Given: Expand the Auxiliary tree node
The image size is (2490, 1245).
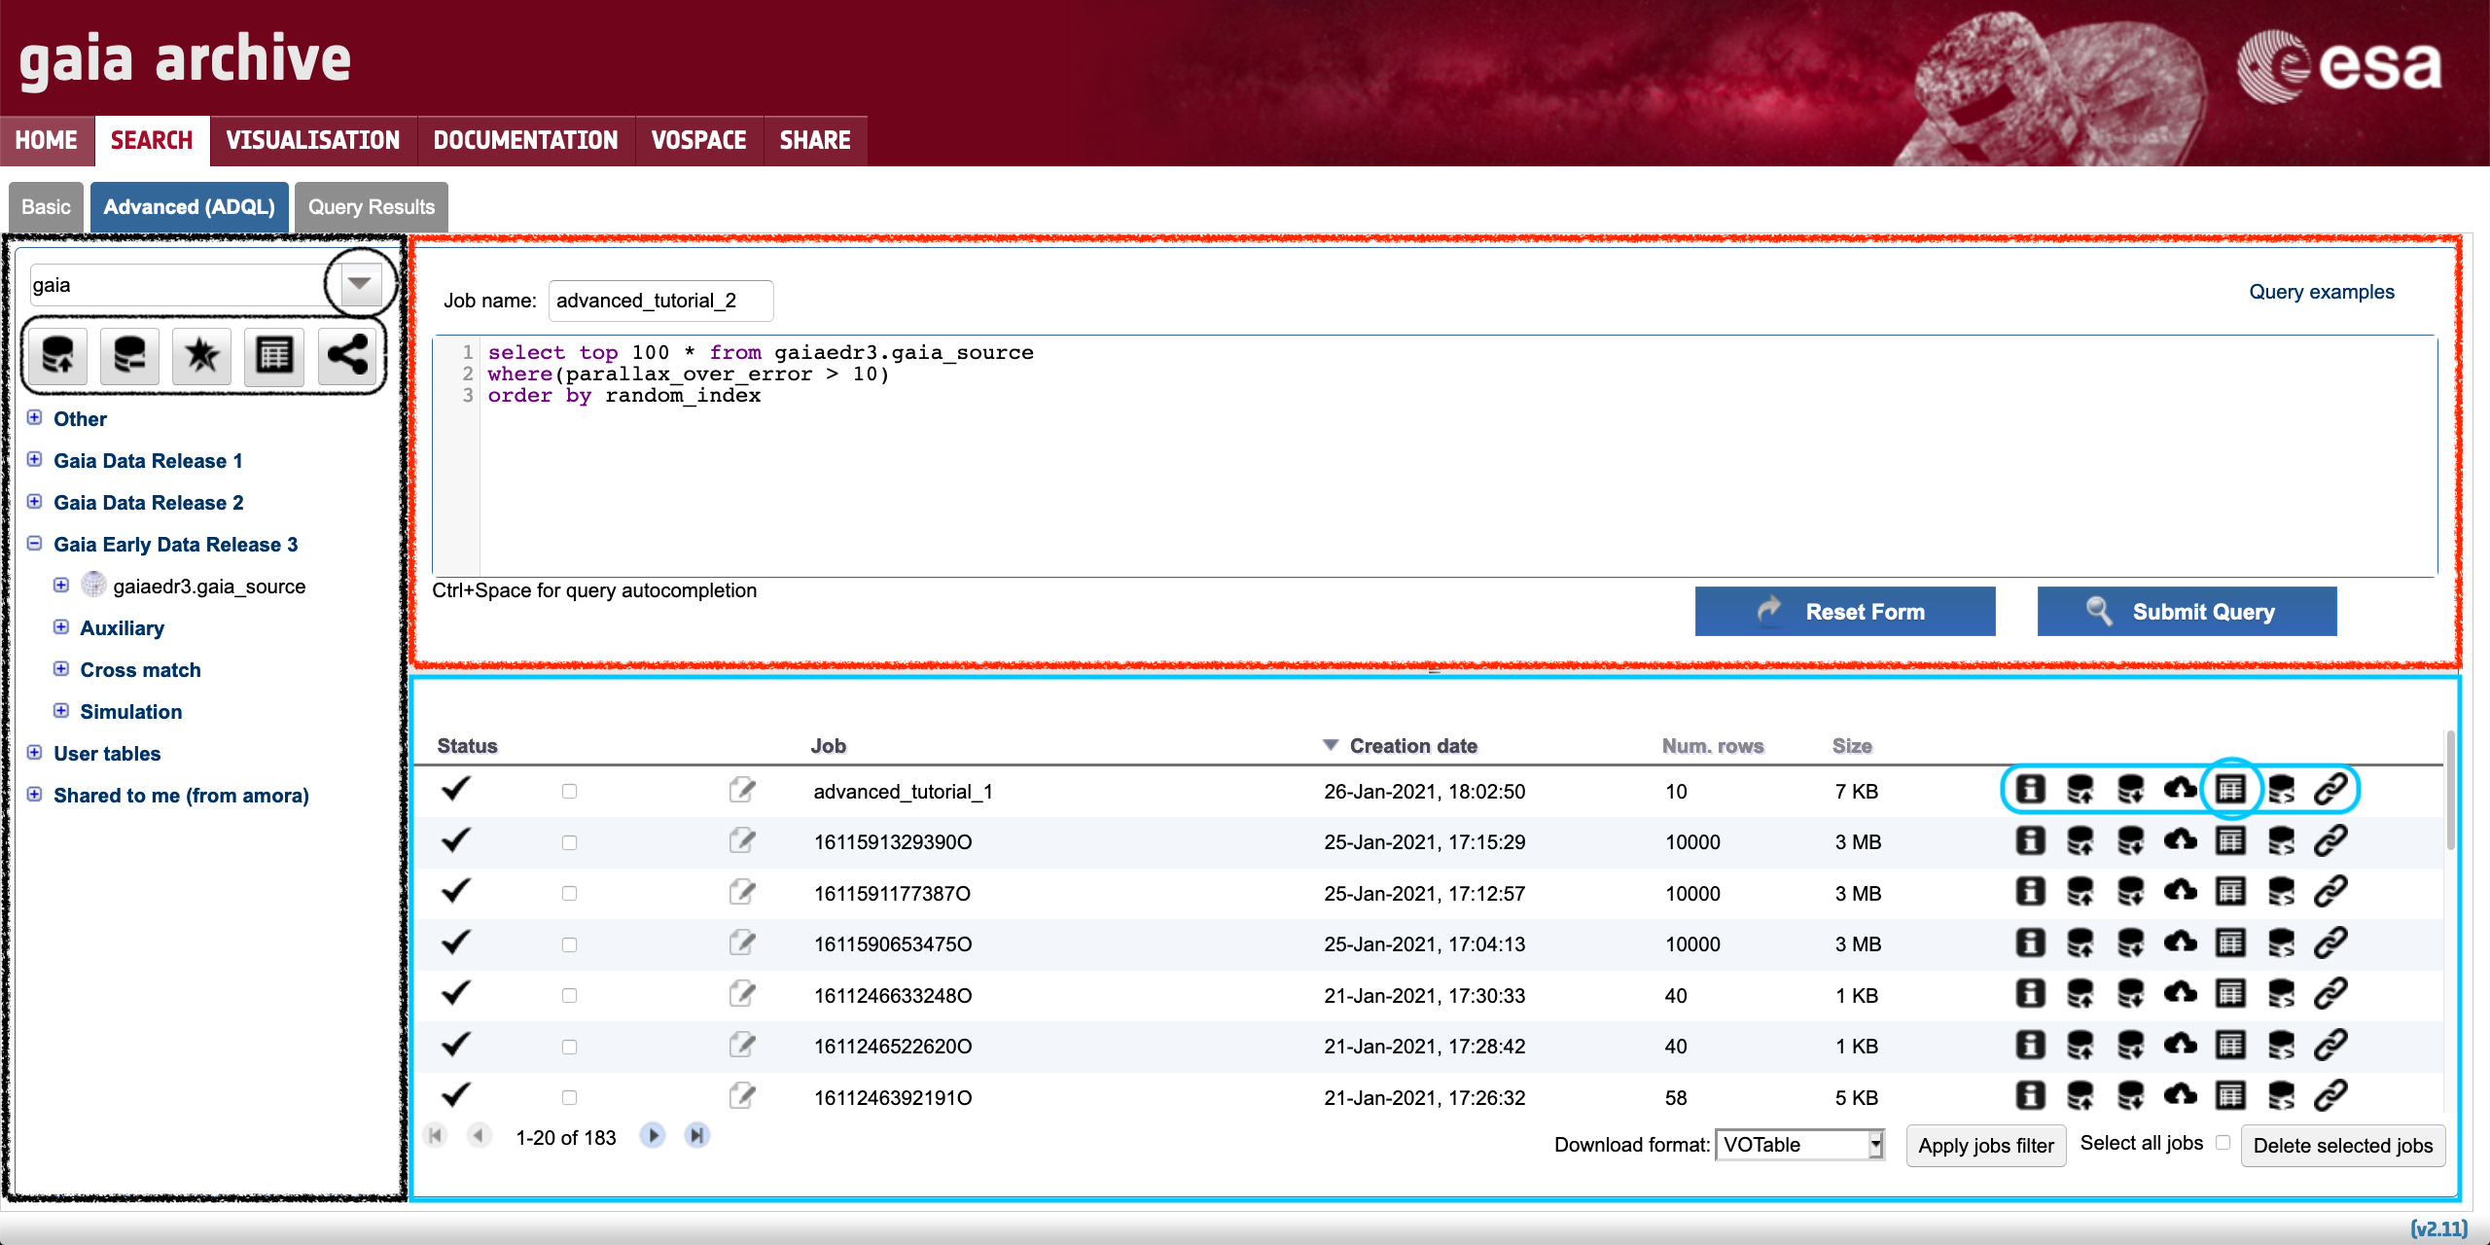Looking at the screenshot, I should tap(61, 626).
